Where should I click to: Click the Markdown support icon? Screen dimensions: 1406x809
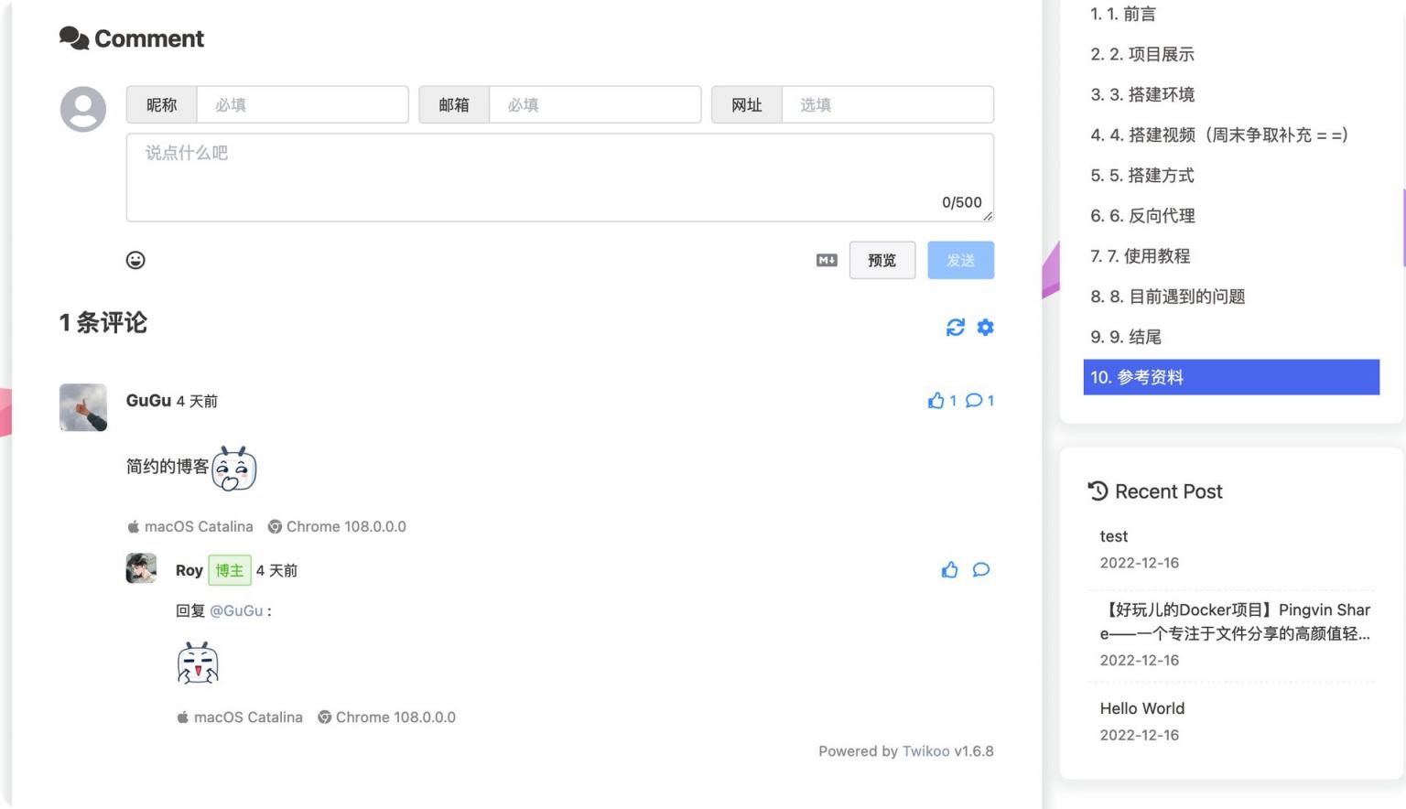tap(827, 261)
